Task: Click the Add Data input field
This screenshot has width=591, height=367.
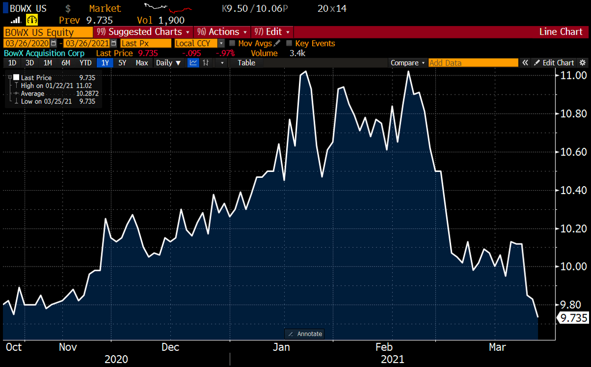Action: pos(473,63)
